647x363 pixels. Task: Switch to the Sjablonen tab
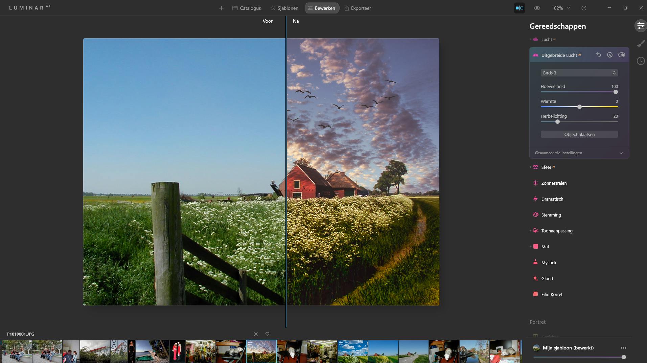(284, 8)
